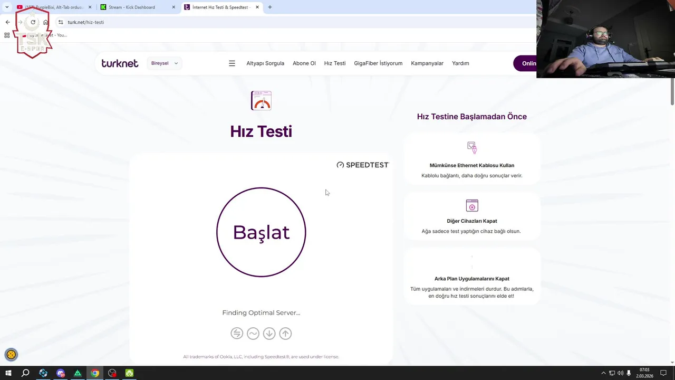Expand the Bireysel dropdown
Screen dimensions: 675x380
coord(165,63)
